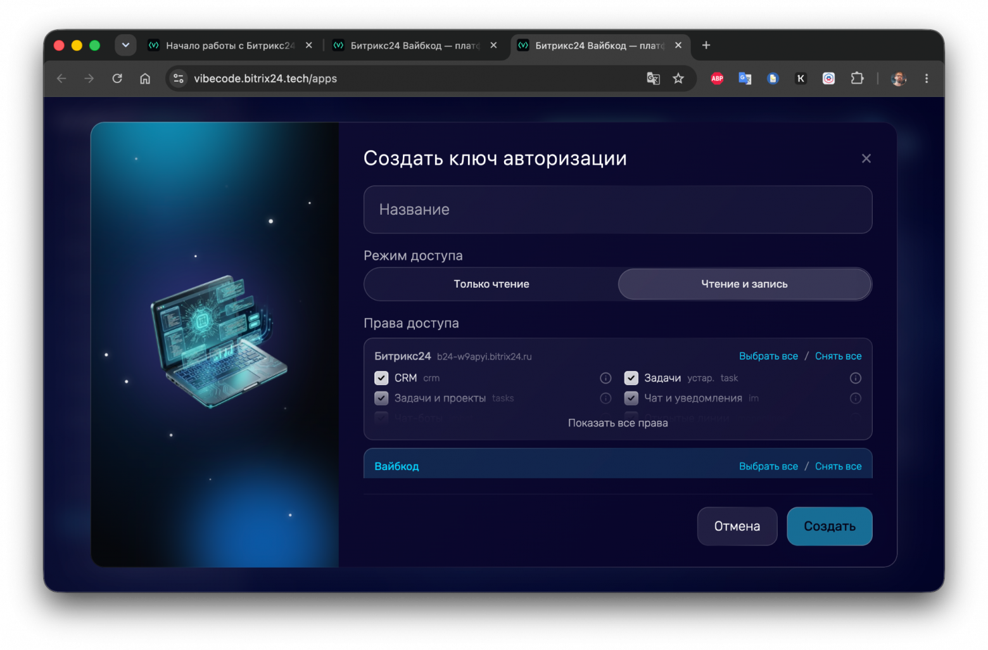Translate this page icon
Viewport: 988px width, 650px height.
pos(653,79)
